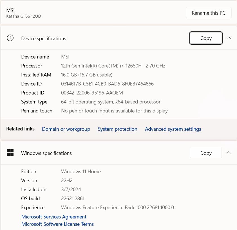This screenshot has width=237, height=230.
Task: Select Version value 22H2
Action: coord(67,181)
